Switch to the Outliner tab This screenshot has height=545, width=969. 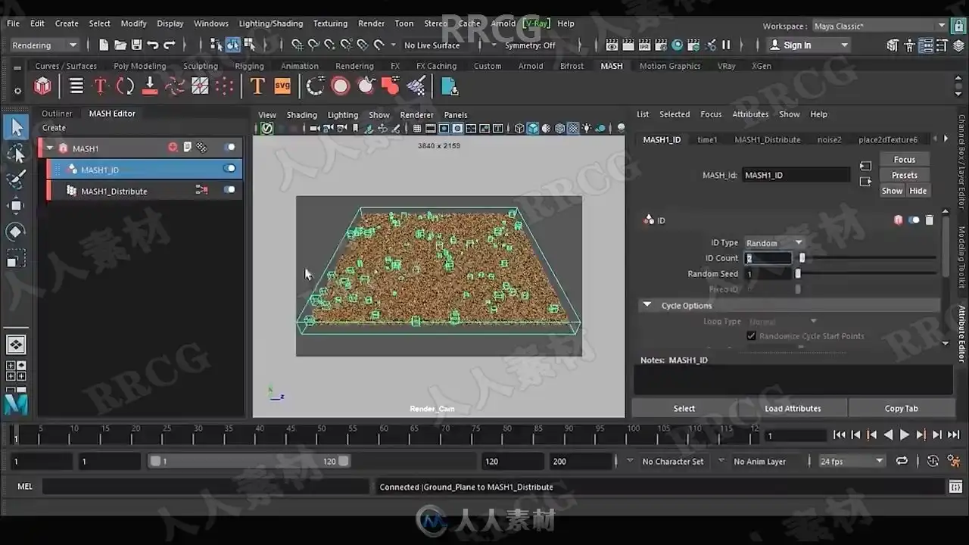coord(57,114)
